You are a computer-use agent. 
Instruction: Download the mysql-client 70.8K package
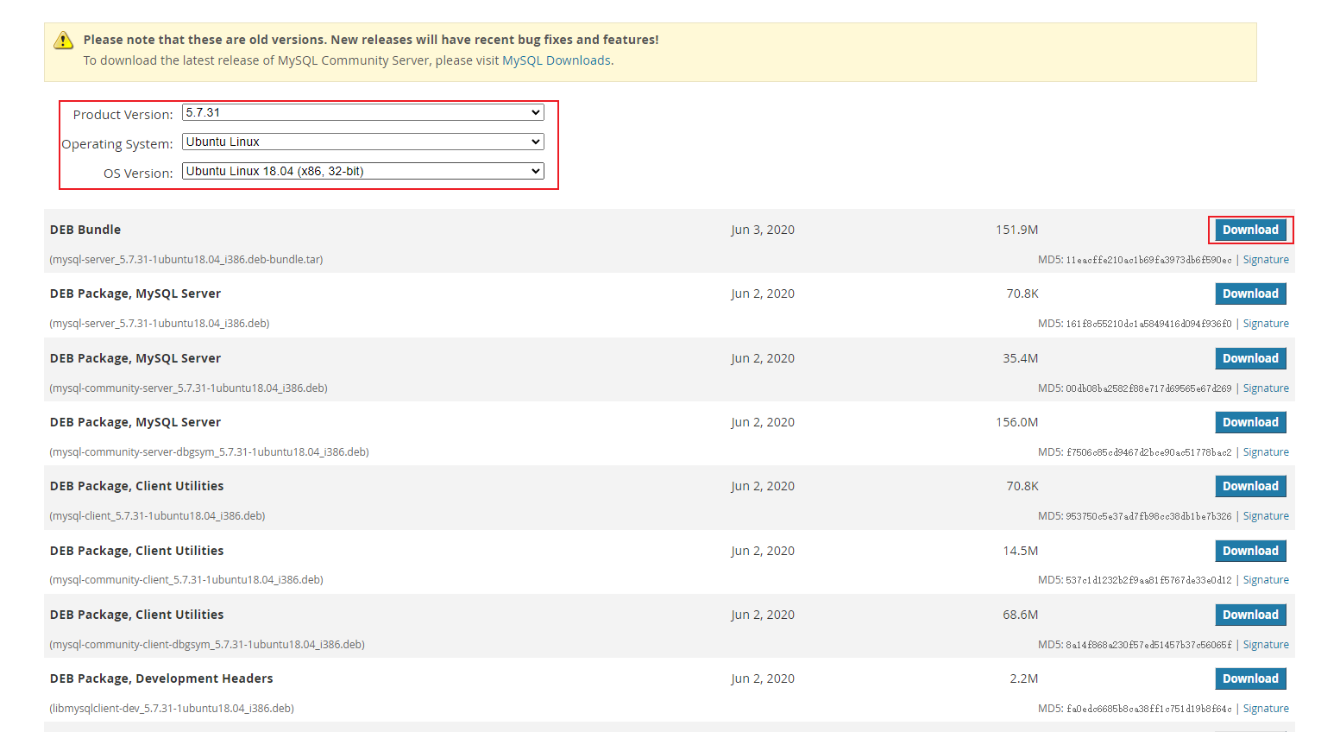[1250, 486]
